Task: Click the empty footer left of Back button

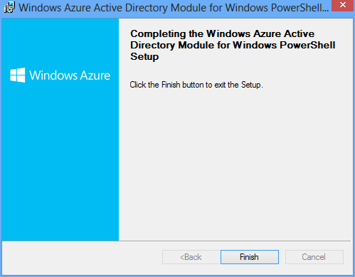Action: click(x=82, y=258)
